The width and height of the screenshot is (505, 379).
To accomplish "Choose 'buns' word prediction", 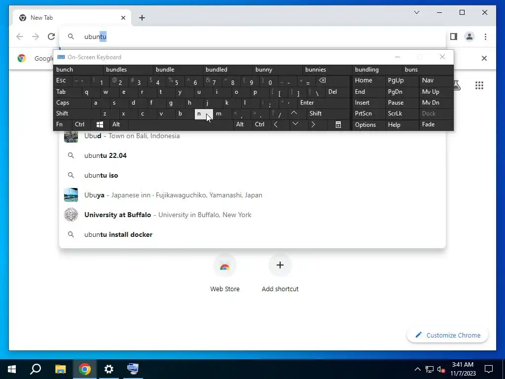I will click(x=428, y=70).
